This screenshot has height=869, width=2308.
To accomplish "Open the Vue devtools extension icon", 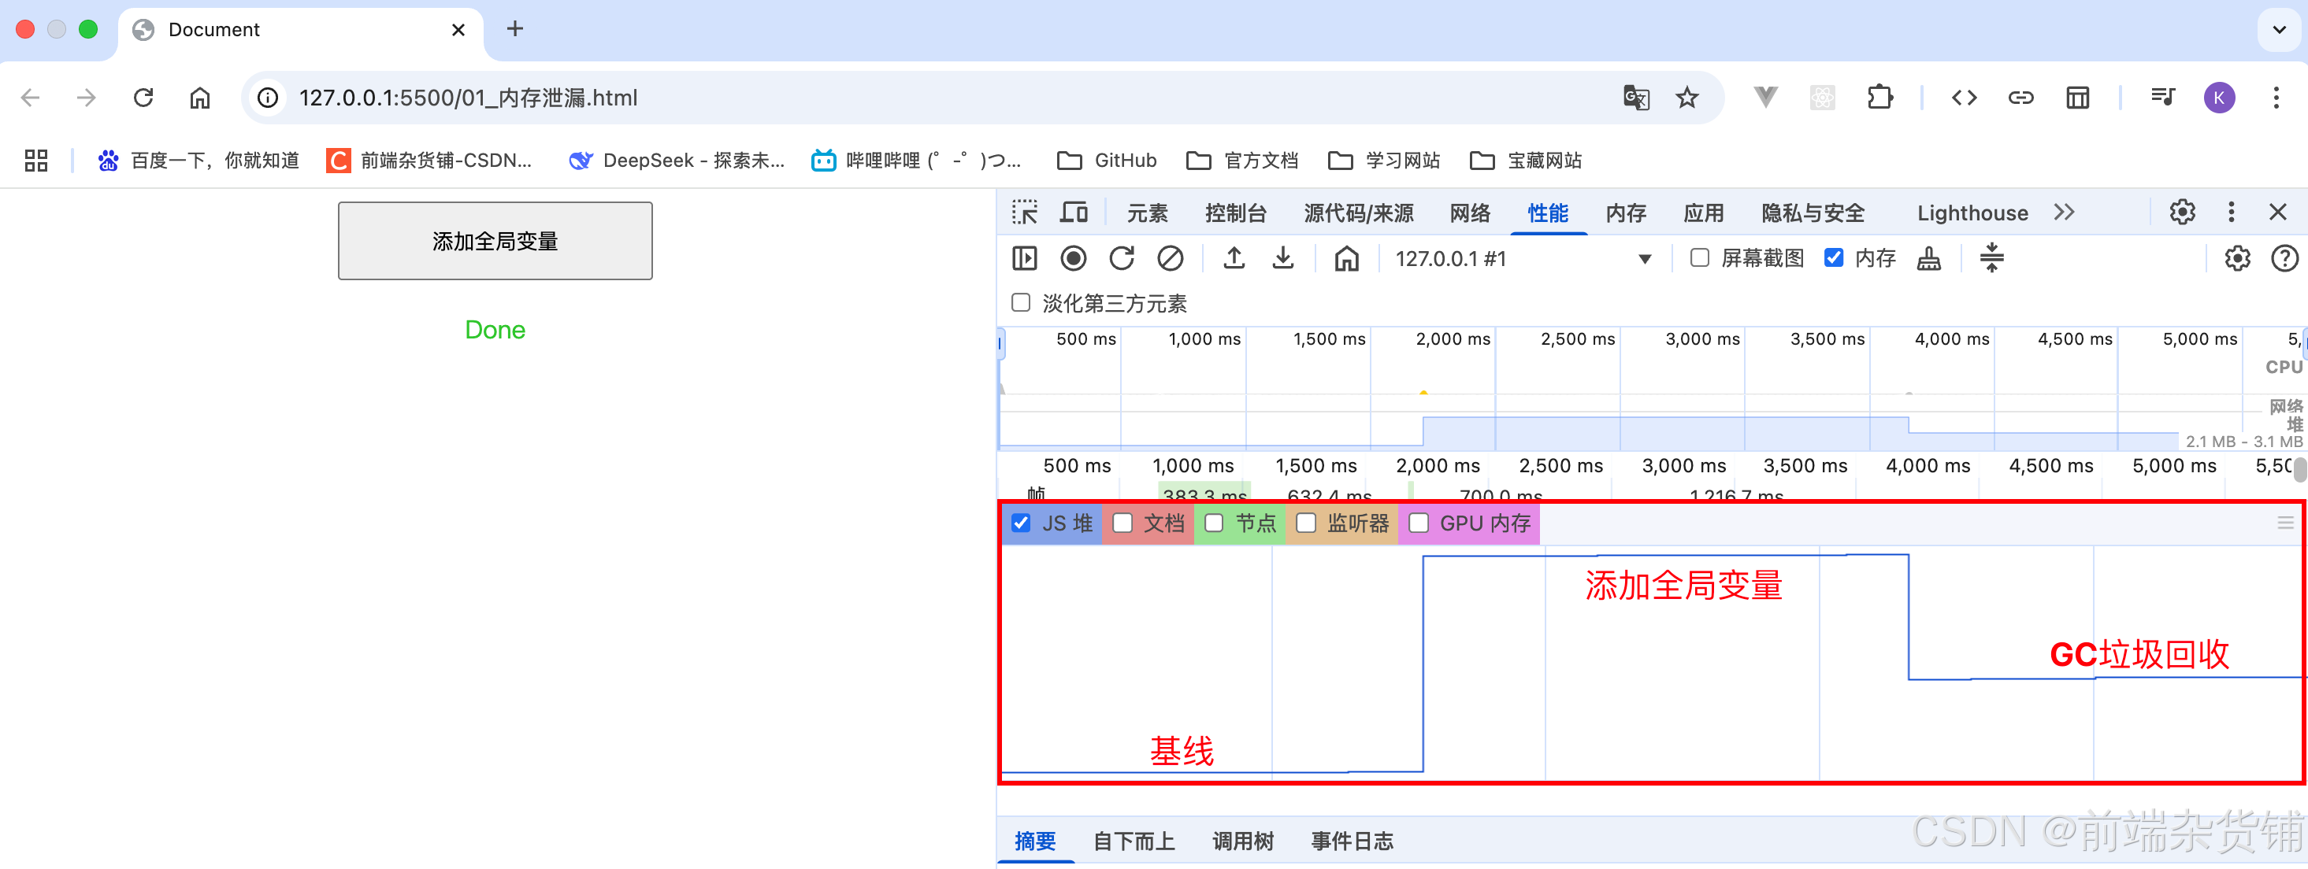I will [1765, 97].
